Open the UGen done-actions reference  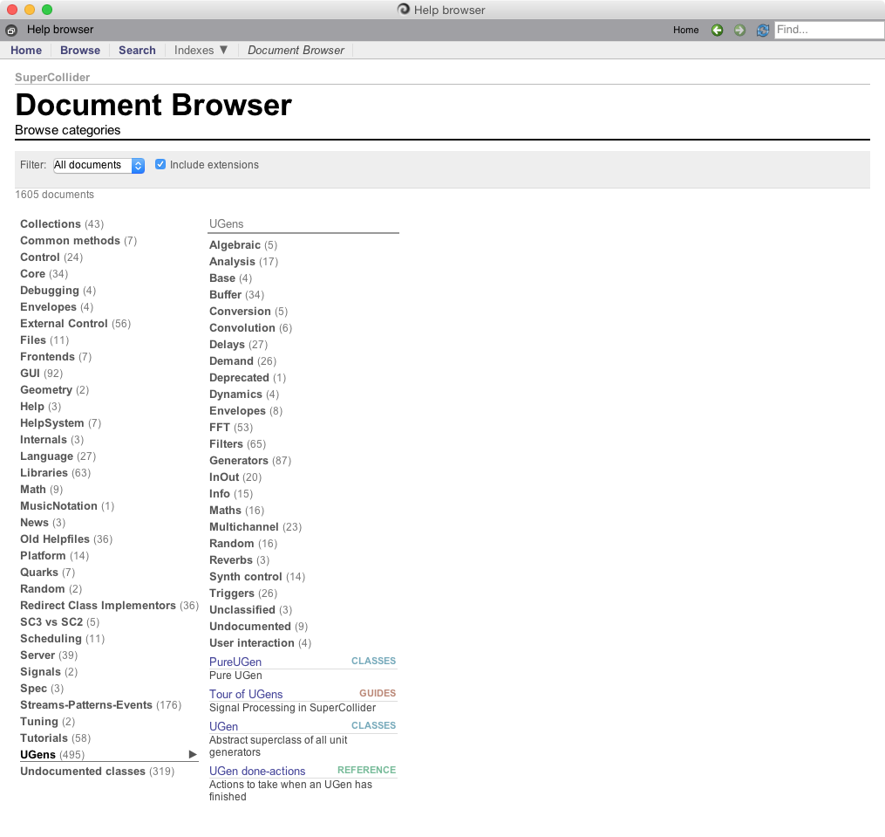click(x=257, y=771)
